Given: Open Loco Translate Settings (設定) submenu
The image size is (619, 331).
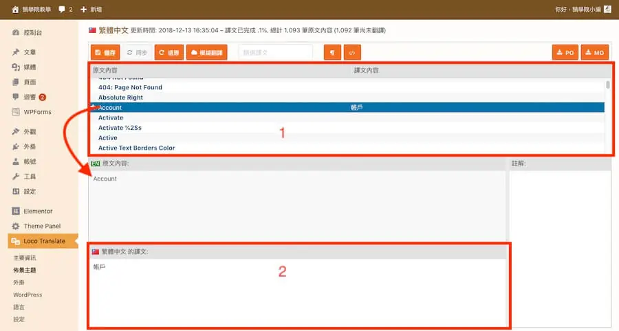Looking at the screenshot, I should (19, 319).
